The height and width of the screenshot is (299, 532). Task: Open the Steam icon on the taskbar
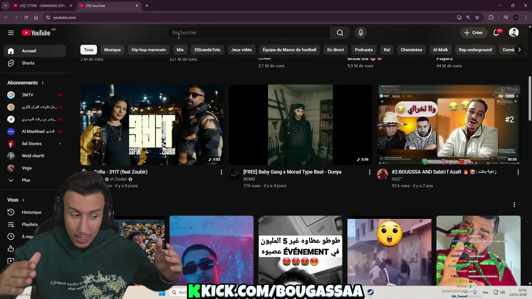[370, 292]
